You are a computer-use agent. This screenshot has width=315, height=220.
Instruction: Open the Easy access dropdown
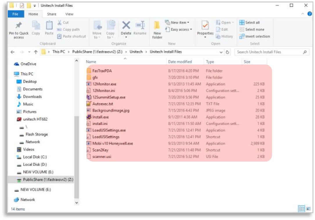pyautogui.click(x=178, y=30)
